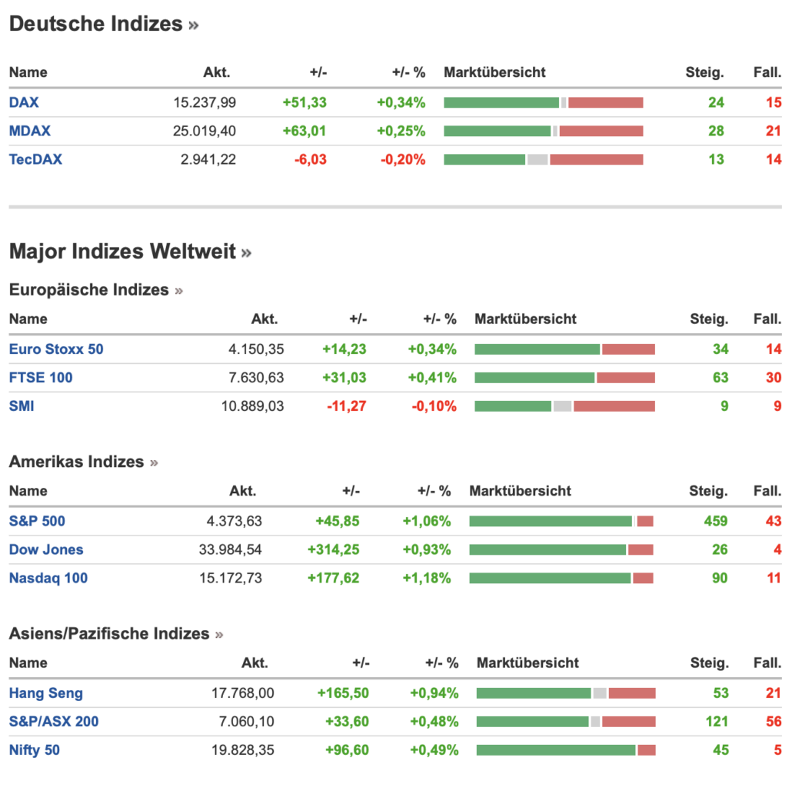Screen dimensions: 792x791
Task: Open the S&P 500 index link
Action: click(x=37, y=521)
